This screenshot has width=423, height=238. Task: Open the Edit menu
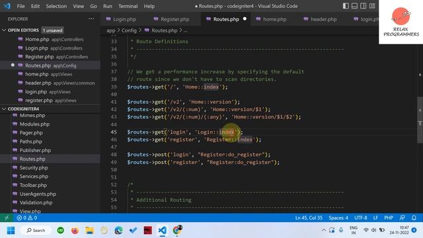[x=35, y=6]
